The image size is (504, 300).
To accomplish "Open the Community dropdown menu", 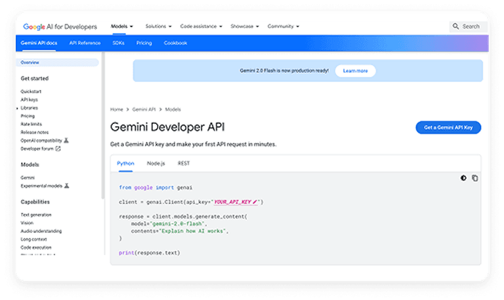I will click(283, 26).
